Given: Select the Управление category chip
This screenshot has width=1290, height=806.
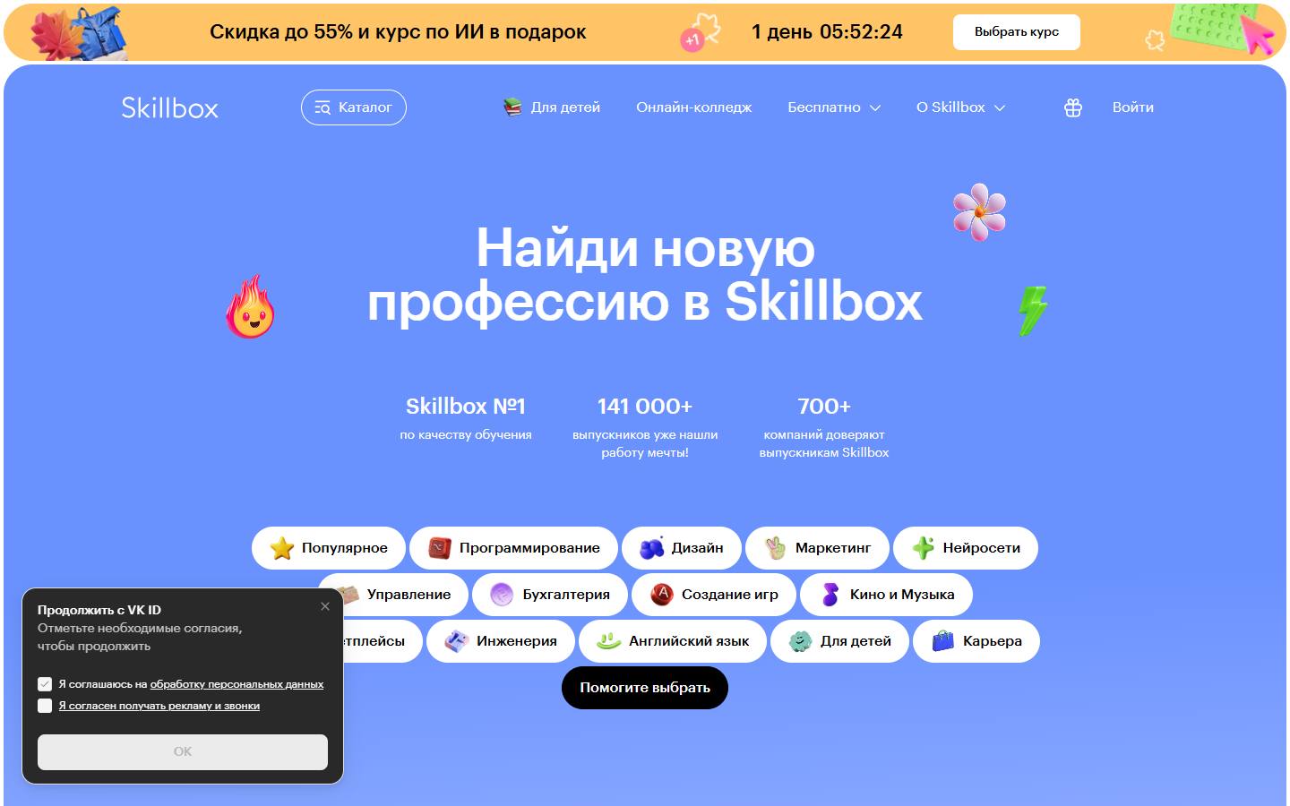Looking at the screenshot, I should [x=394, y=595].
